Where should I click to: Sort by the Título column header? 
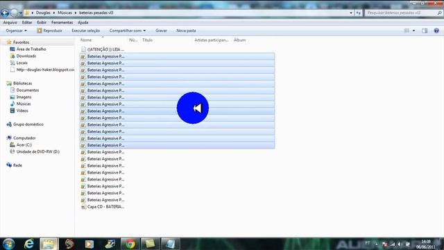point(147,40)
